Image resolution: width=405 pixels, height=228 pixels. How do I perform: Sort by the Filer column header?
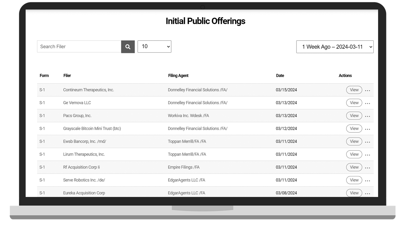pos(67,76)
